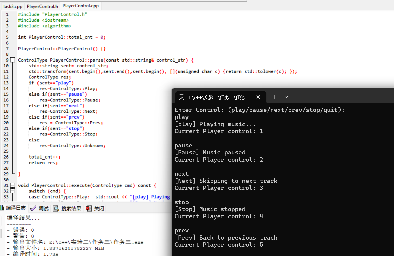
Task: Add a new terminal tab with plus
Action: click(x=275, y=97)
